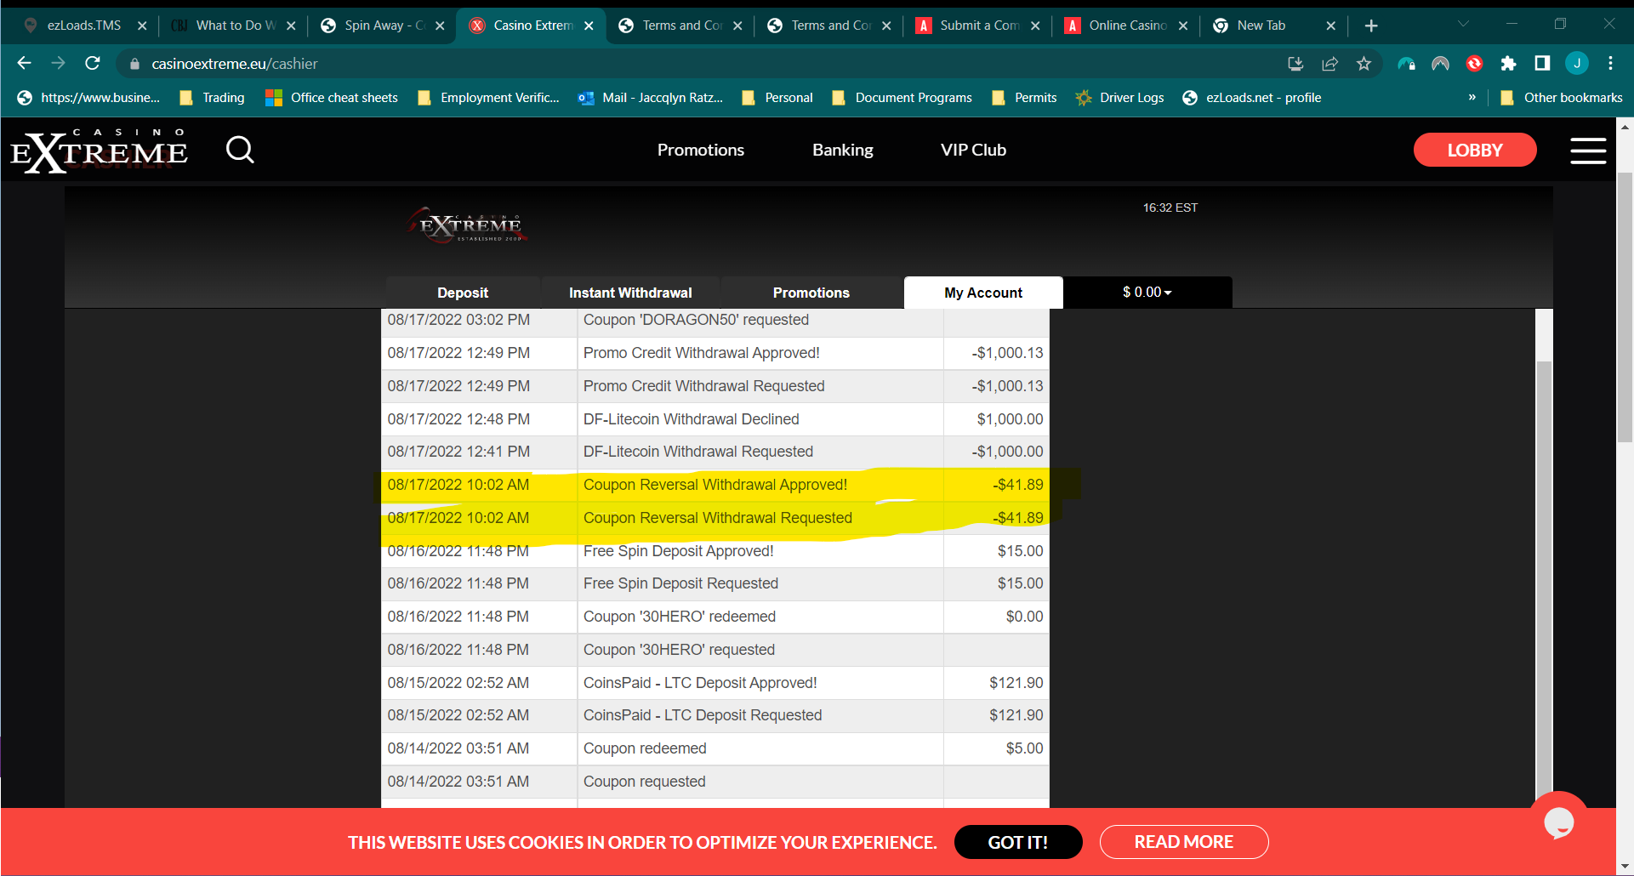
Task: Open the Extensions puzzle icon
Action: pos(1508,64)
